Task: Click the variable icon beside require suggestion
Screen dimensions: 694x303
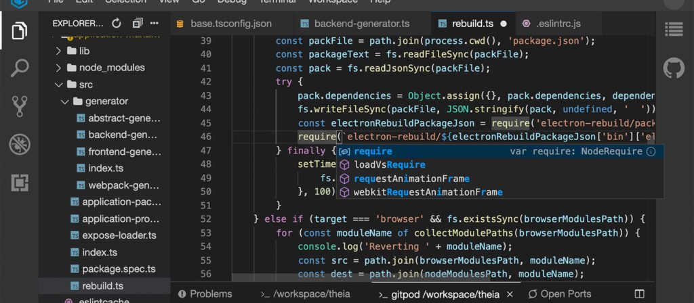Action: [x=345, y=151]
